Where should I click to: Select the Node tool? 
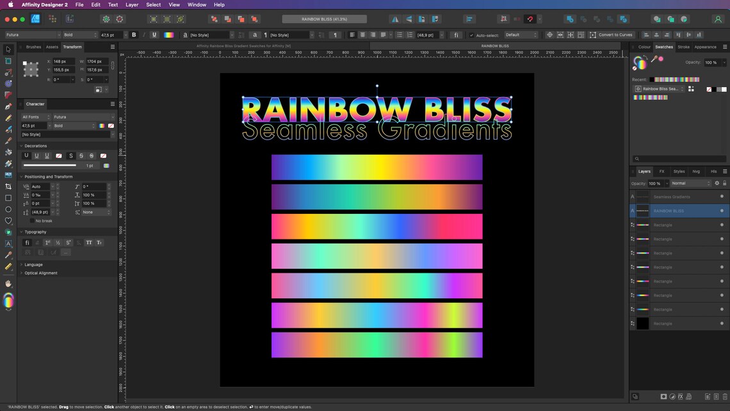pyautogui.click(x=8, y=61)
